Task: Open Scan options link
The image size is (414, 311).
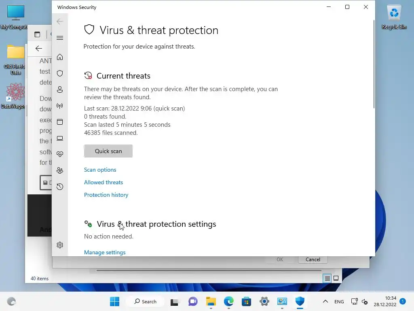Action: (100, 170)
